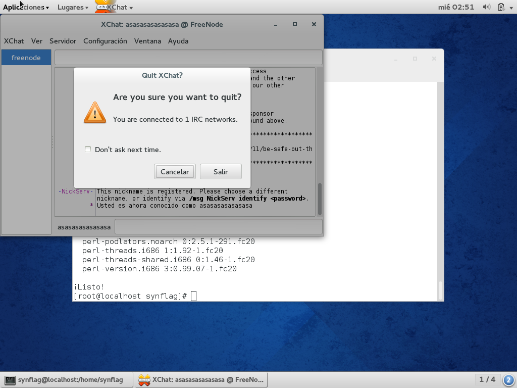Image resolution: width=517 pixels, height=388 pixels.
Task: Click the asasasasasasasa nickname button
Action: tap(84, 227)
